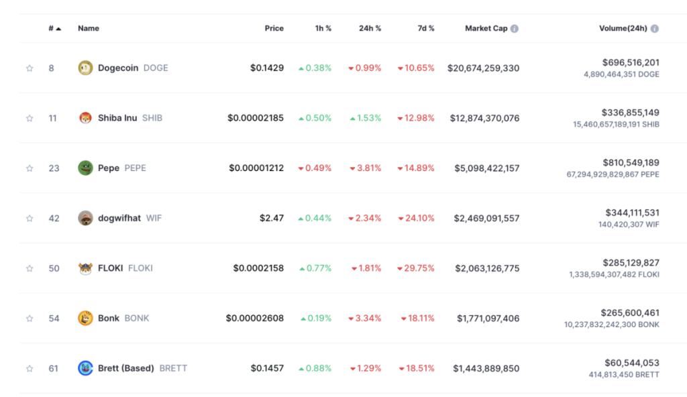Click dogwifhat volume $344,111,531

[632, 213]
